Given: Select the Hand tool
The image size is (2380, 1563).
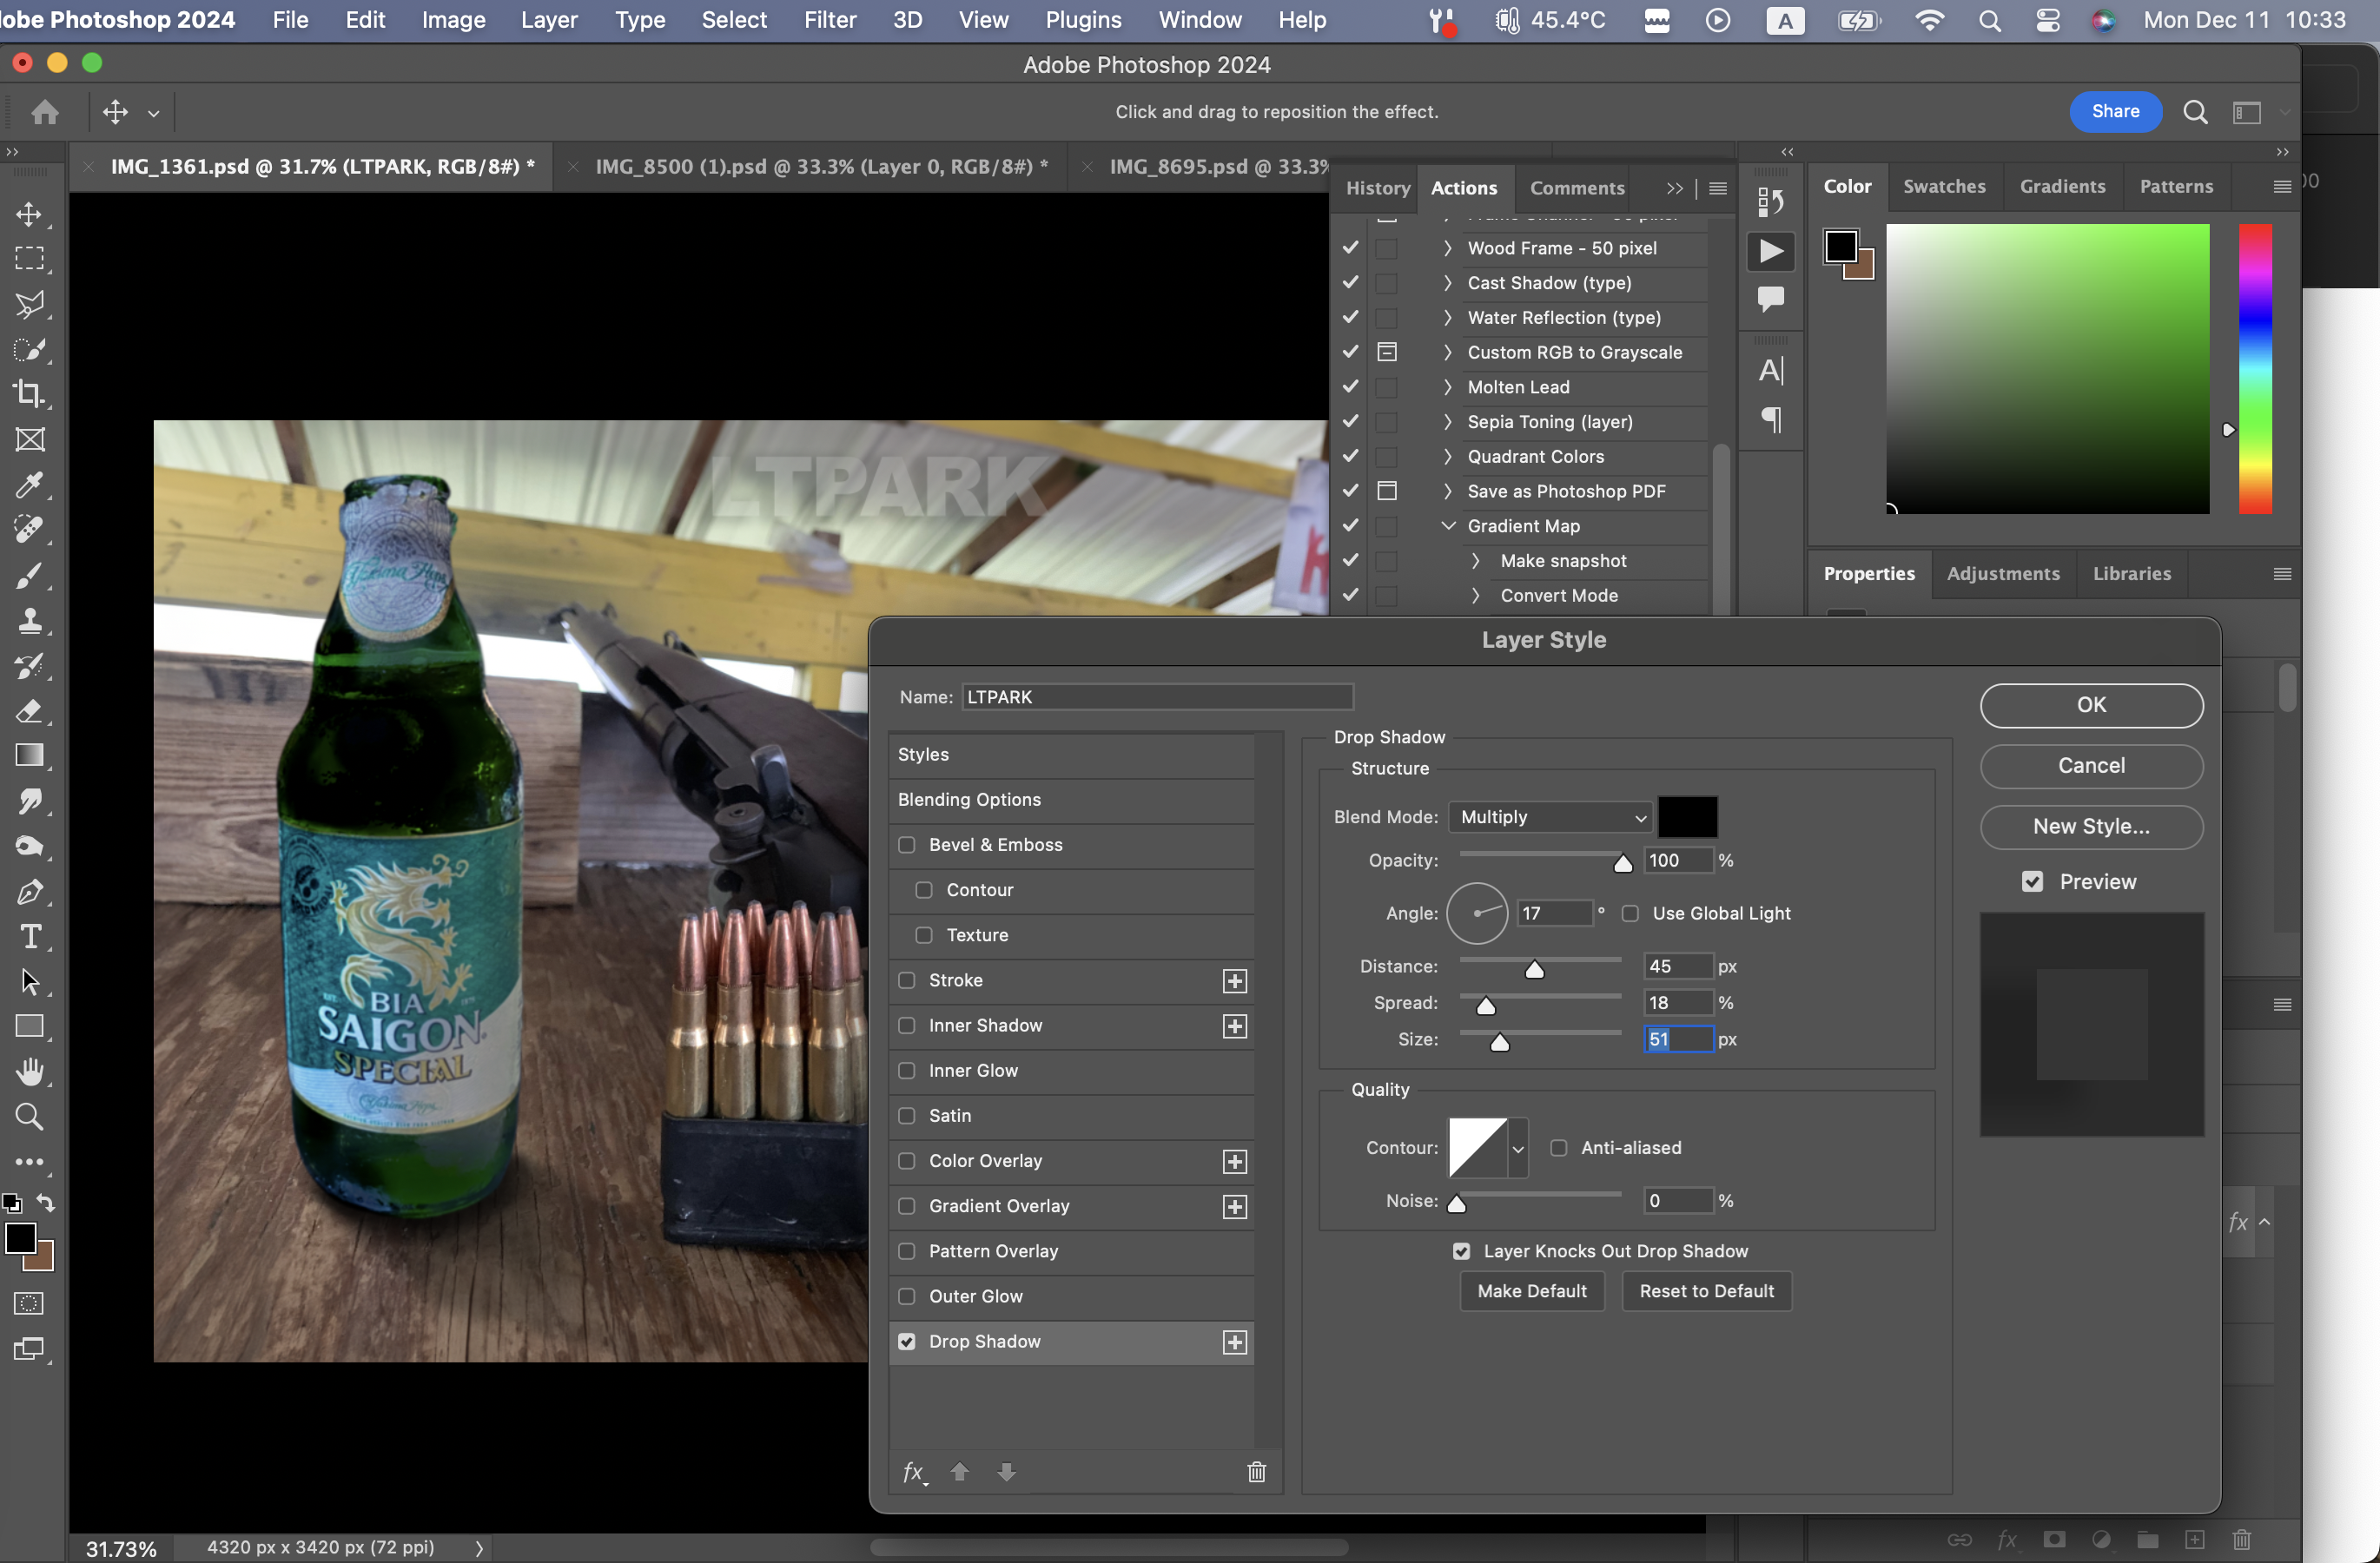Looking at the screenshot, I should 30,1072.
